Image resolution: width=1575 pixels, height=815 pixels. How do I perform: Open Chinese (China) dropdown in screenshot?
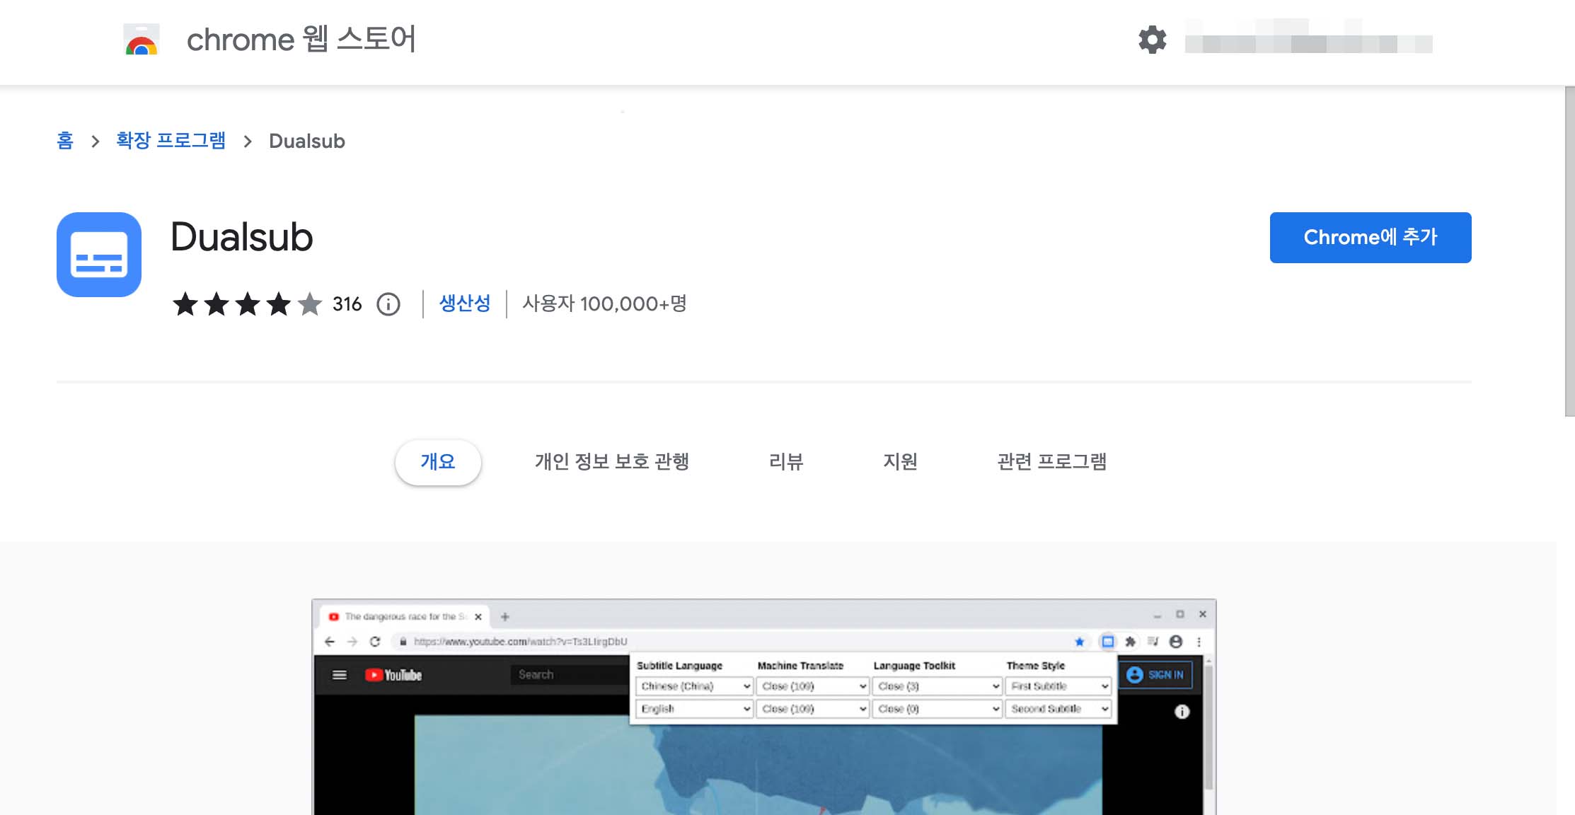(x=694, y=686)
